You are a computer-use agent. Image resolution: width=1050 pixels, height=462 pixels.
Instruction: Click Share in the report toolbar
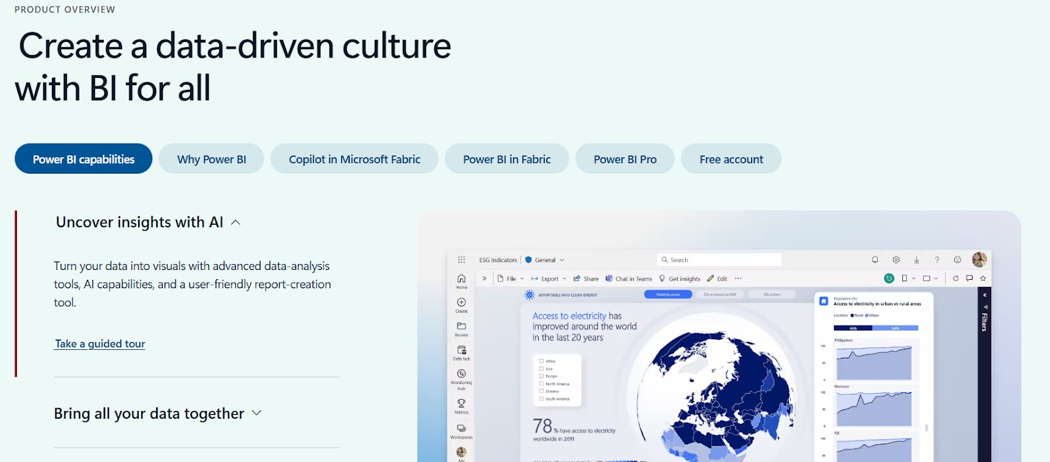586,279
